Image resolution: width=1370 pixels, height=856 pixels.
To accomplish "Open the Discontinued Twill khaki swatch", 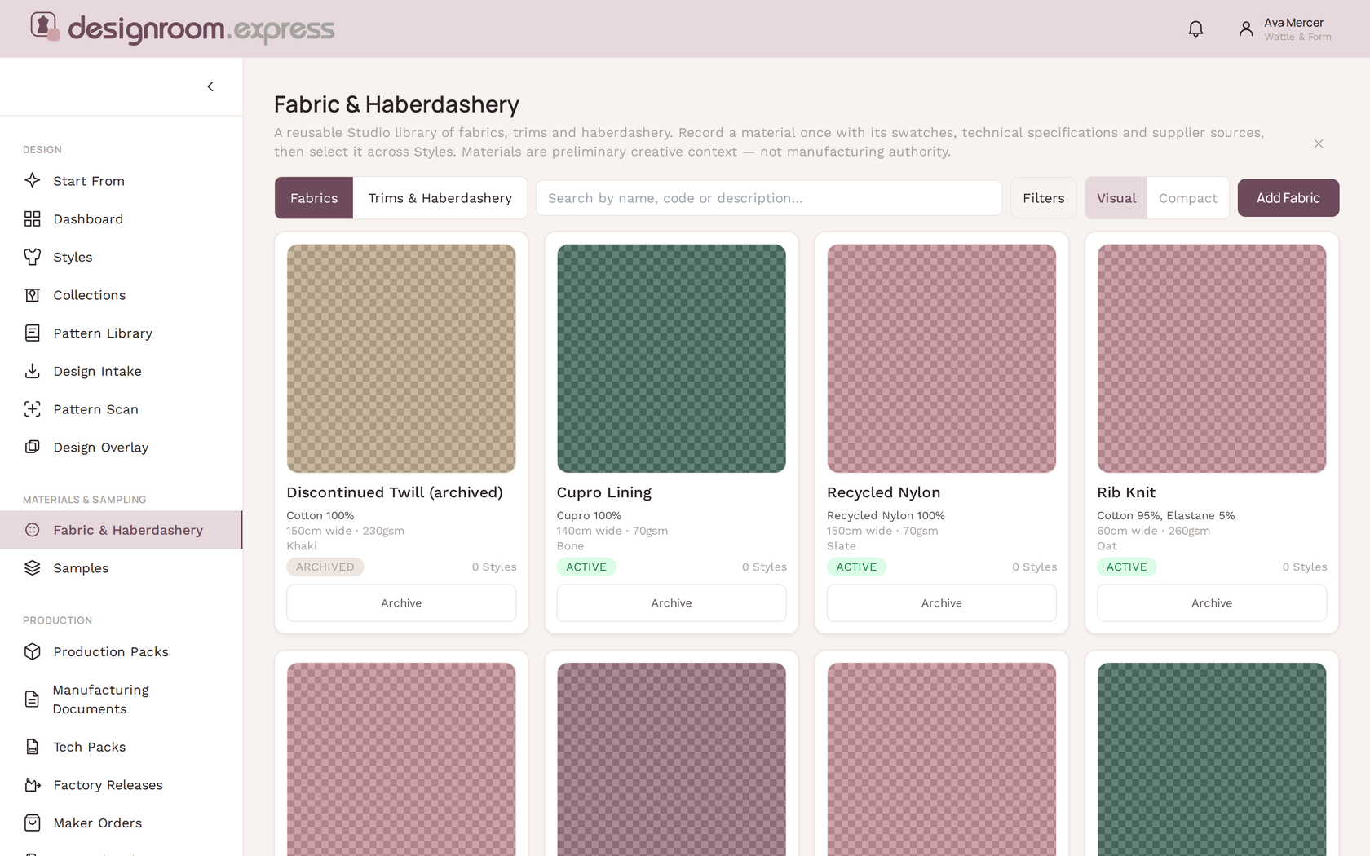I will 401,359.
